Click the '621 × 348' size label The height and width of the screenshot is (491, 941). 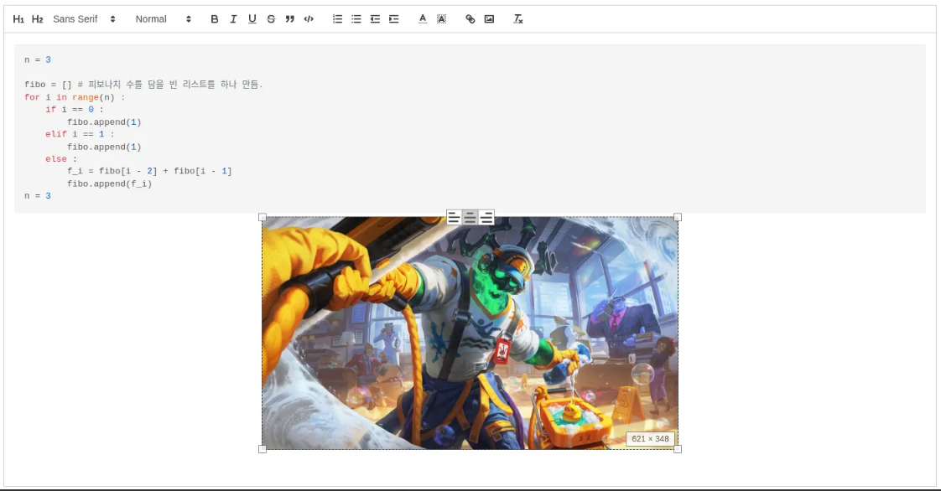pos(650,439)
